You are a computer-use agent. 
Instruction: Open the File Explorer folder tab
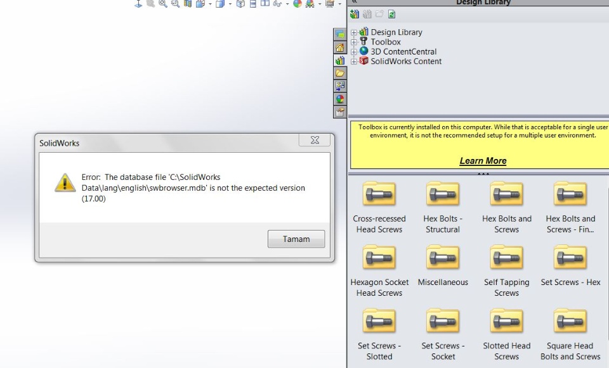[340, 73]
